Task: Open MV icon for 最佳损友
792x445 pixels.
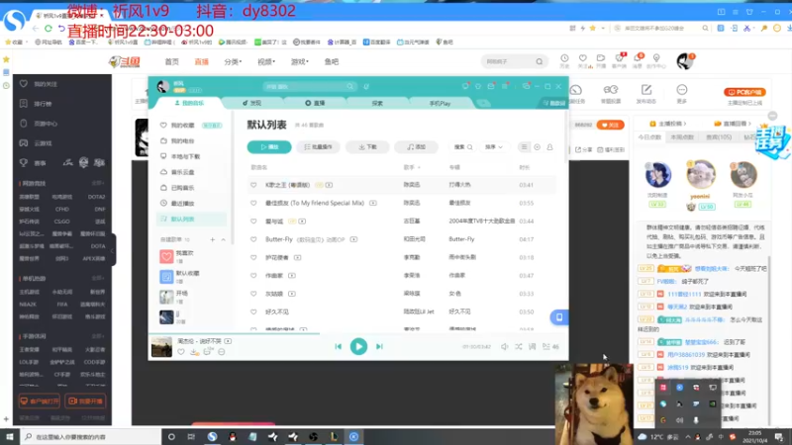Action: [373, 203]
